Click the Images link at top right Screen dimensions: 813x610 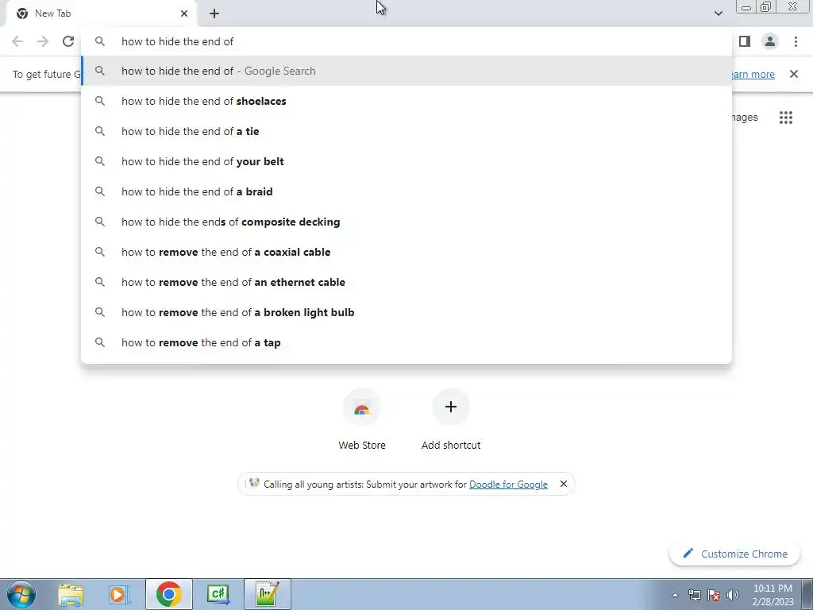745,118
